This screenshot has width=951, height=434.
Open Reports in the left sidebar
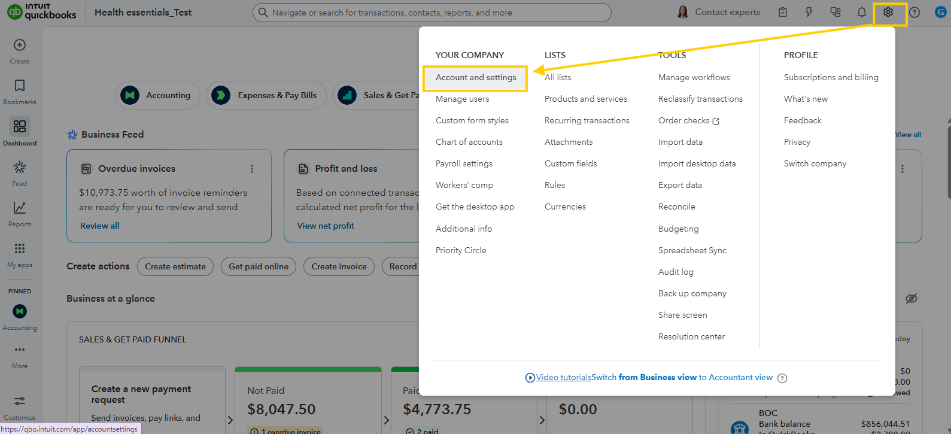tap(20, 208)
